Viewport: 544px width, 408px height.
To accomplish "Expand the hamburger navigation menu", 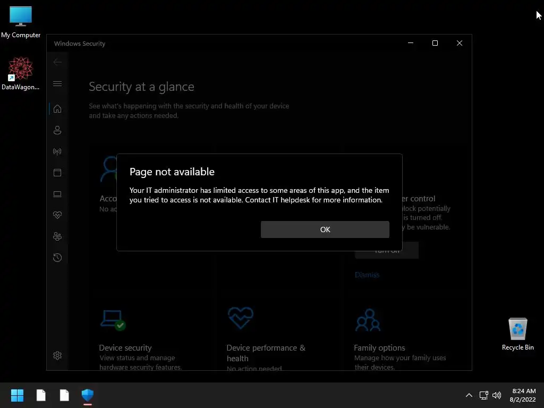I will (57, 83).
